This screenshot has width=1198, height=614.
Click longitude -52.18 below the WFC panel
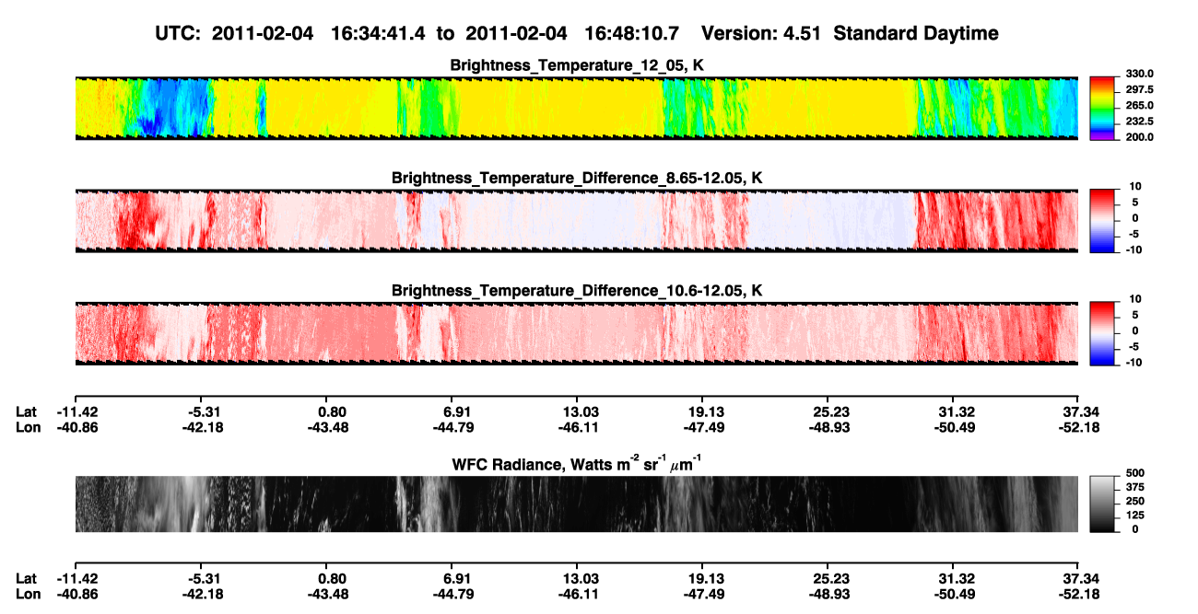pyautogui.click(x=1078, y=594)
